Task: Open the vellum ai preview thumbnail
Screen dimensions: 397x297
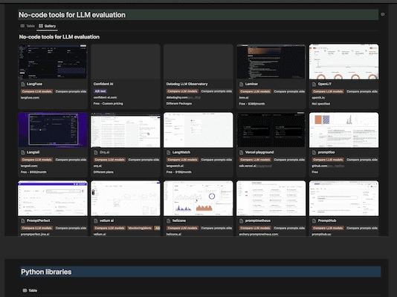Action: point(126,198)
